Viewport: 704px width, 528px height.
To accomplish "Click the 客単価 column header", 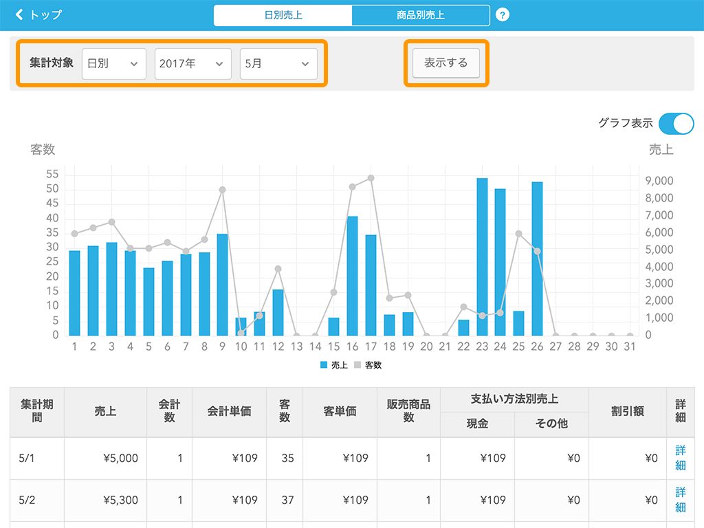I will click(340, 411).
